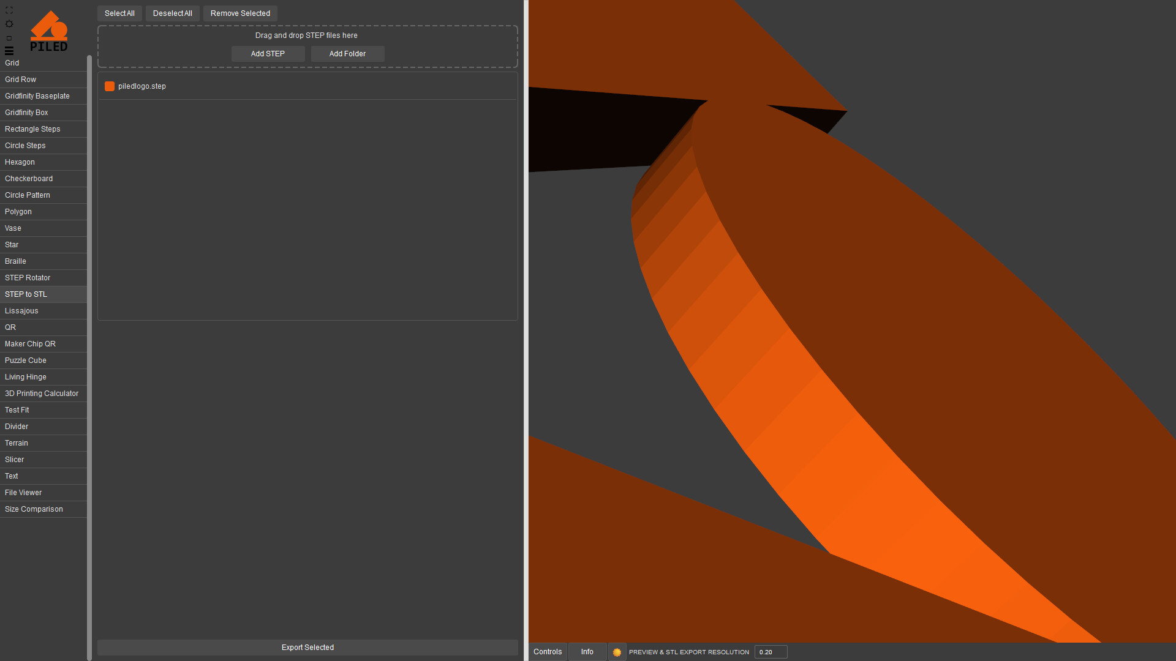Open the Gridfinity Baseplate tool
Viewport: 1176px width, 661px height.
pyautogui.click(x=37, y=96)
